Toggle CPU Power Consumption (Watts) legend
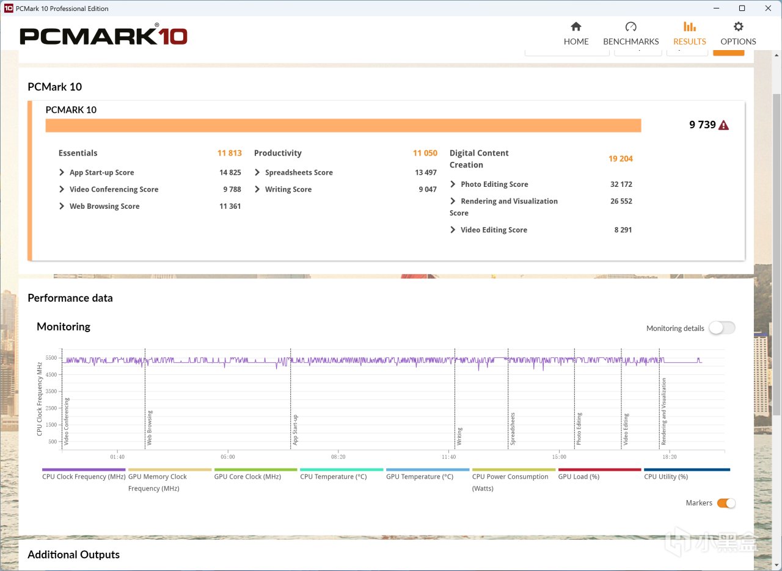 click(x=514, y=481)
